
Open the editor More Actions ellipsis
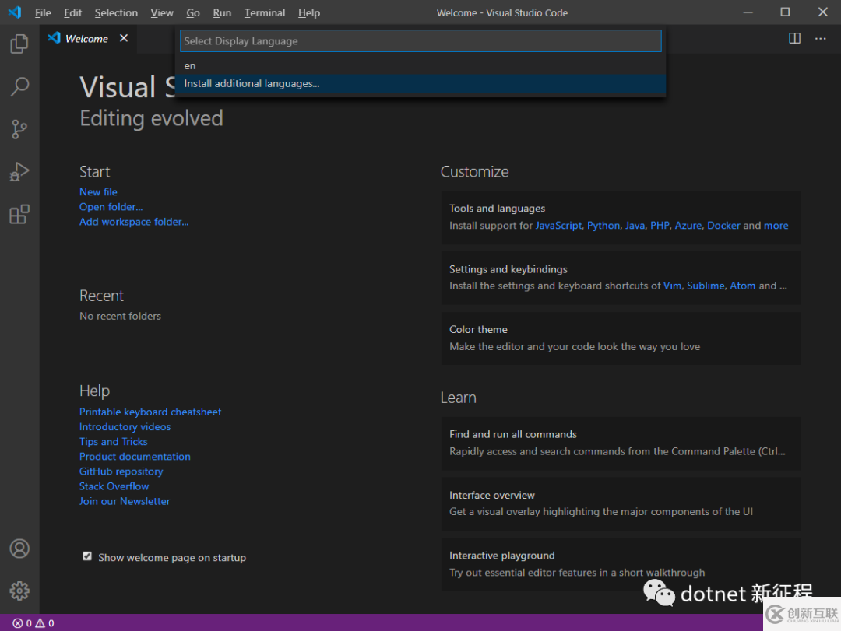click(x=820, y=38)
